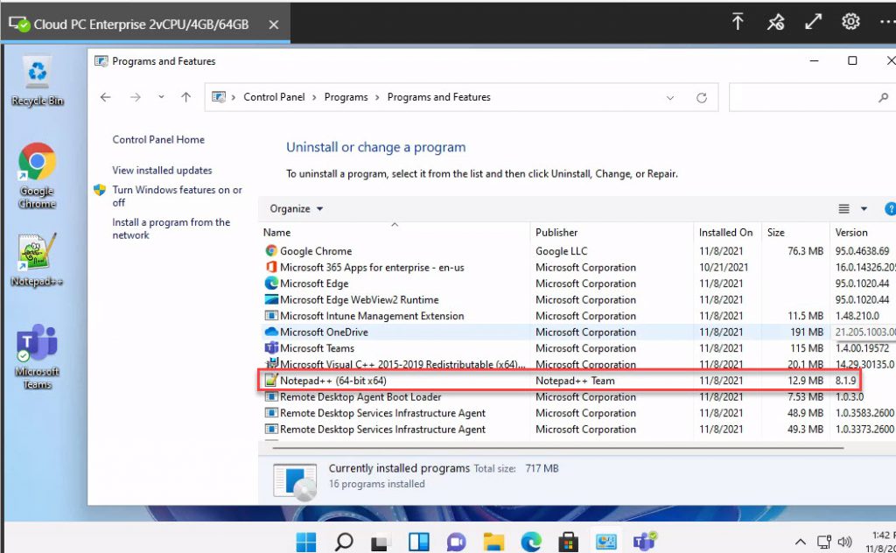Select Google Chrome in the program list

pyautogui.click(x=577, y=251)
